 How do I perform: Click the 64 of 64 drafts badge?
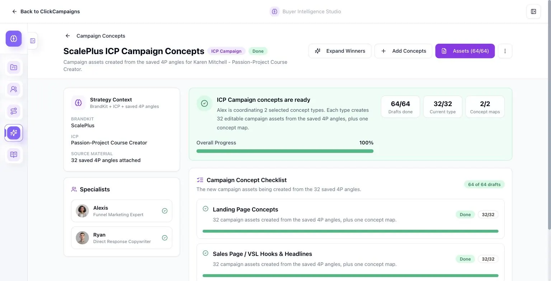tap(484, 184)
